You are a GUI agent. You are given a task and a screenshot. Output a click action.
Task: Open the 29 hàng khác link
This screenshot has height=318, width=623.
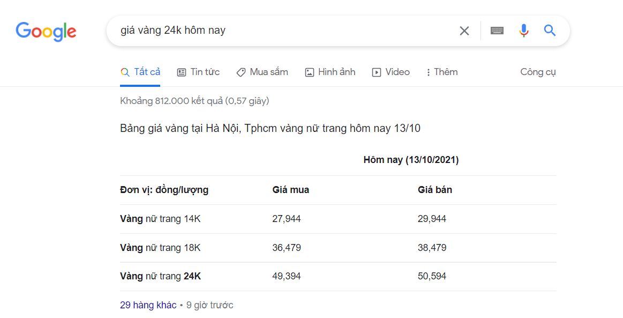point(148,305)
